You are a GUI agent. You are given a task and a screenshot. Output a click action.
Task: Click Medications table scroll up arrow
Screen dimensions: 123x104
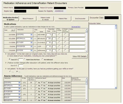click(x=87, y=29)
